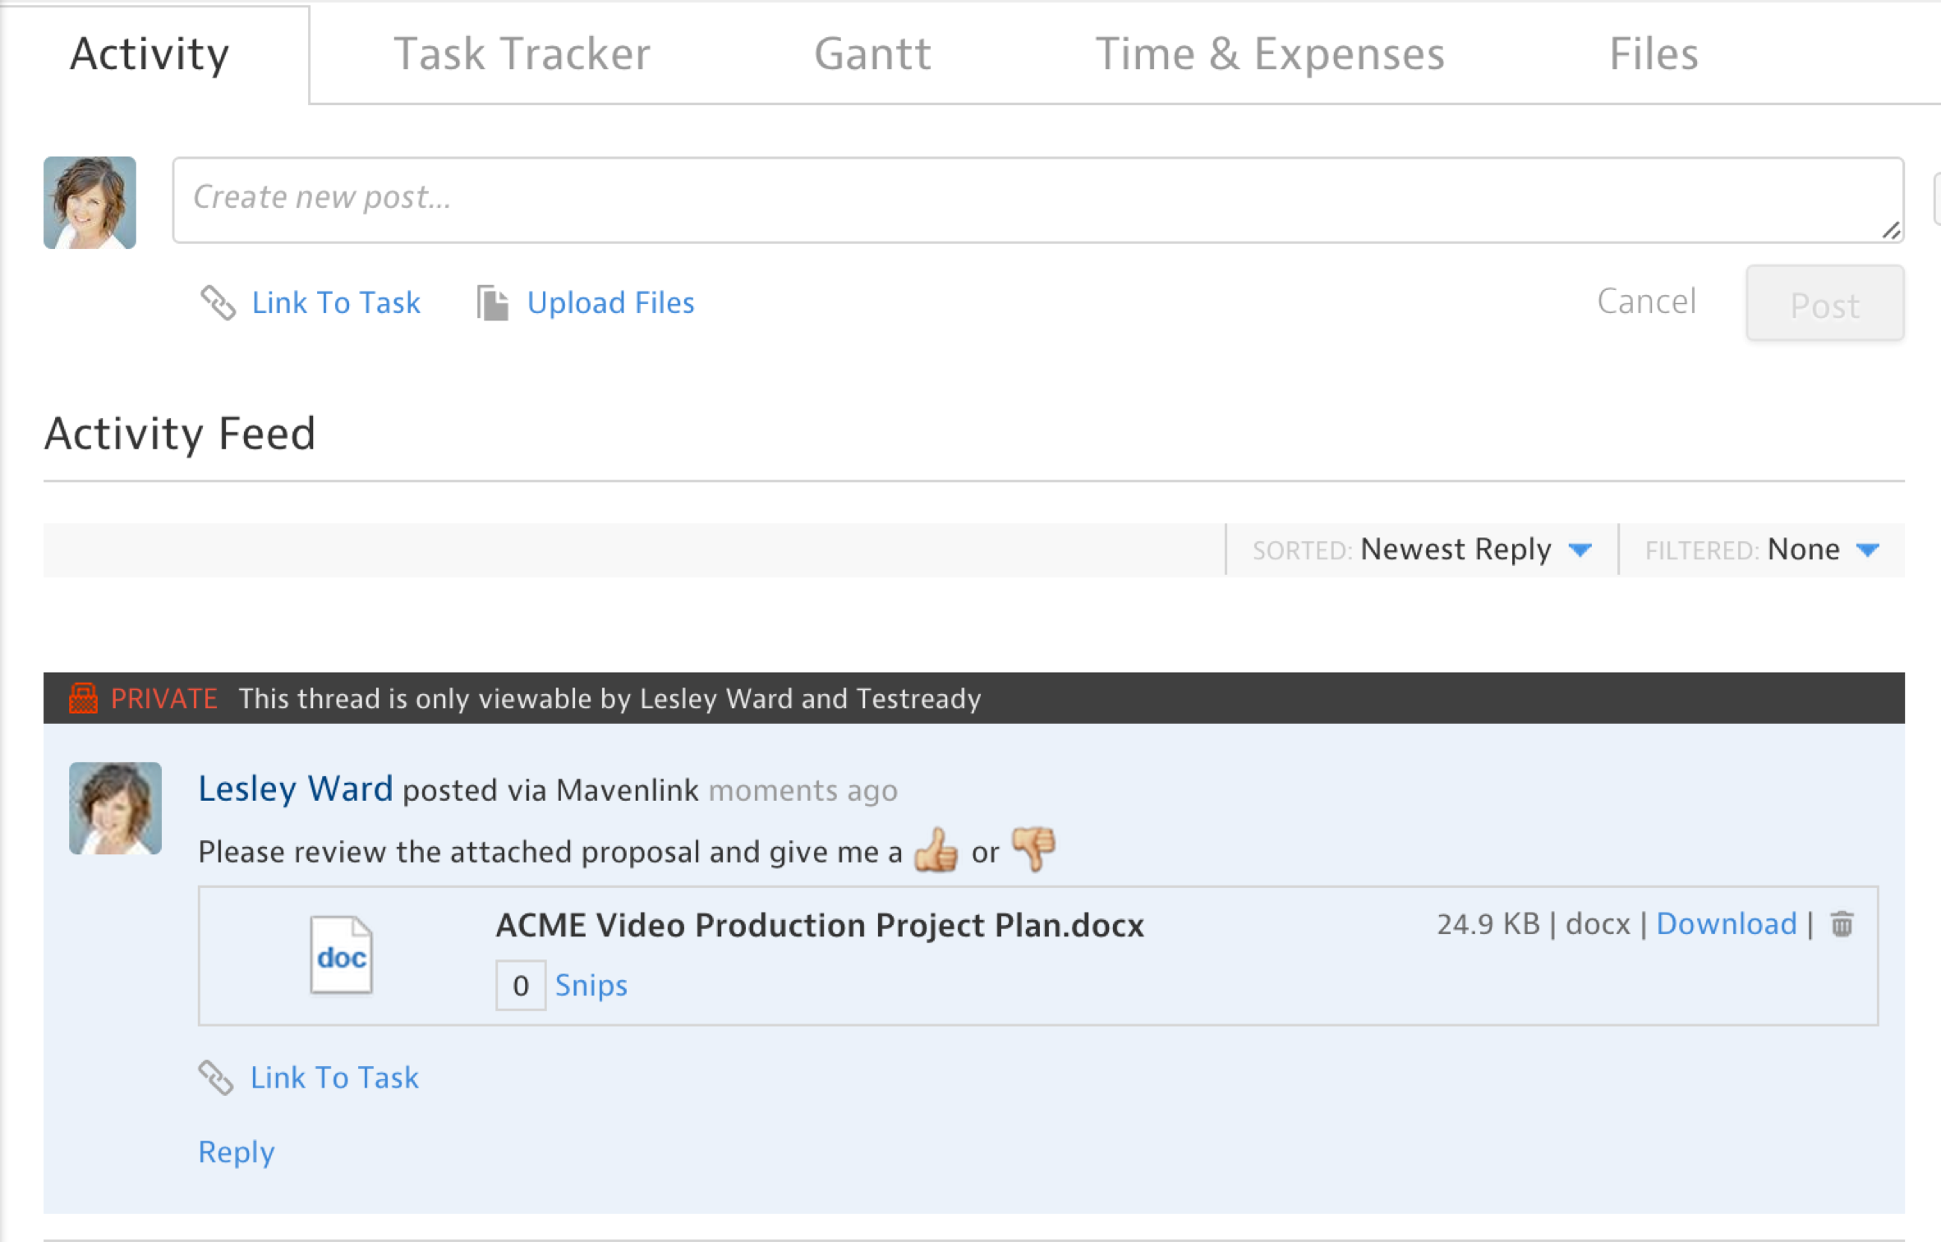
Task: Download the ACME Video Production docx
Action: pos(1726,924)
